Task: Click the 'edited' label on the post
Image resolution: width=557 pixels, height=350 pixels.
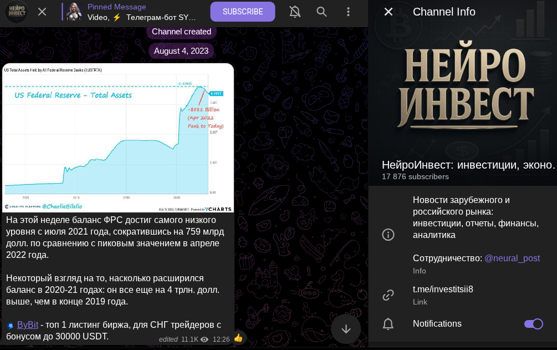Action: [x=168, y=339]
